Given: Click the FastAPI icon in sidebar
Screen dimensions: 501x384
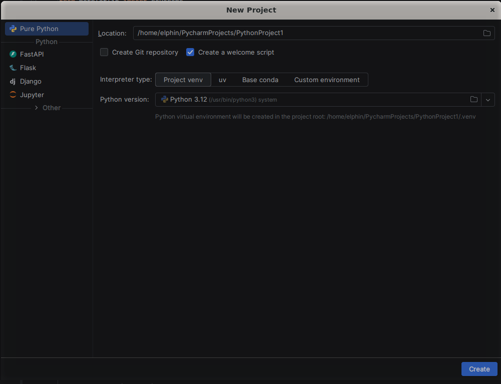Looking at the screenshot, I should (x=13, y=54).
